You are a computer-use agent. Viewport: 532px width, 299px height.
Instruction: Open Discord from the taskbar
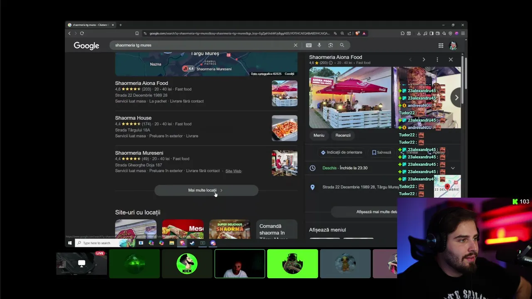tap(213, 243)
